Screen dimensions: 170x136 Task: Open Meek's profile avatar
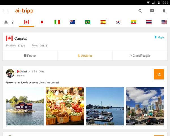[x=10, y=73]
